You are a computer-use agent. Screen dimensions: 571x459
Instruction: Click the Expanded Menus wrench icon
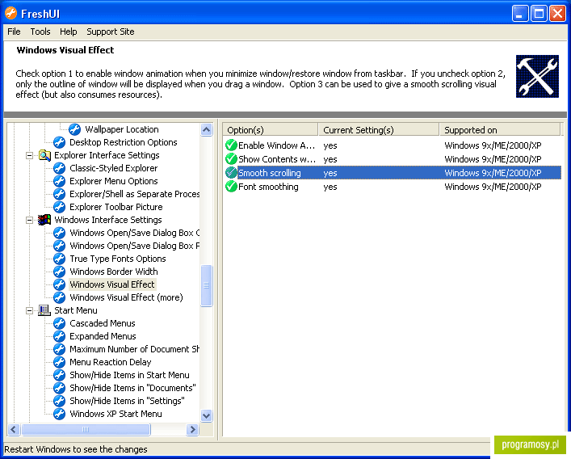pos(59,336)
